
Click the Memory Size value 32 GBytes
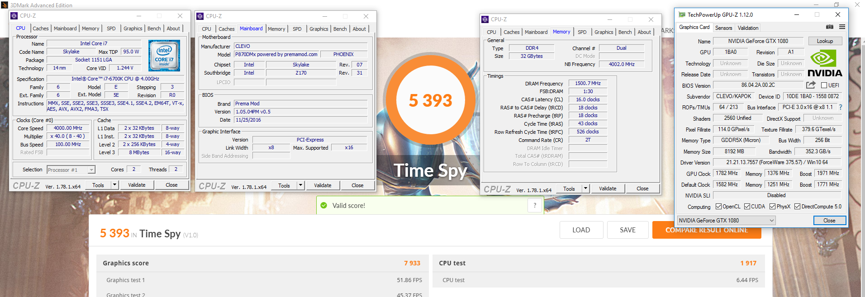point(532,56)
